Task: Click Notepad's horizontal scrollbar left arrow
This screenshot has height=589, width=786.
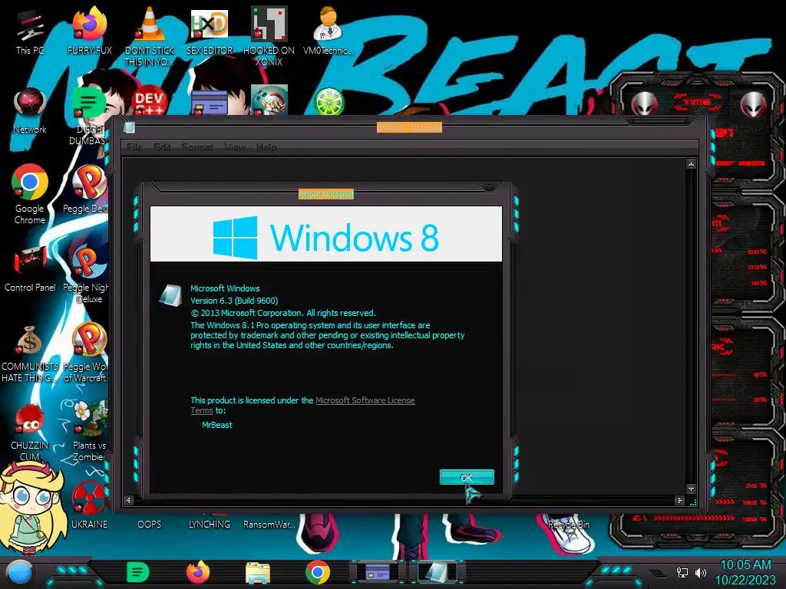Action: tap(128, 500)
